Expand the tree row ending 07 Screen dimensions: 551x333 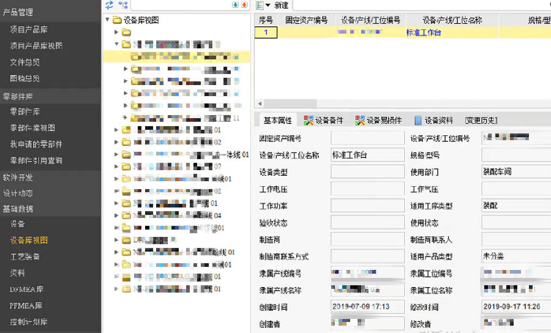click(x=116, y=166)
